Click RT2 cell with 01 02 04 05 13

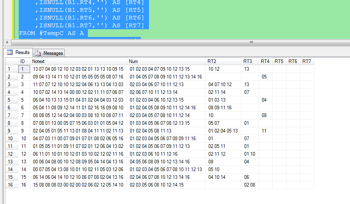tap(223, 131)
